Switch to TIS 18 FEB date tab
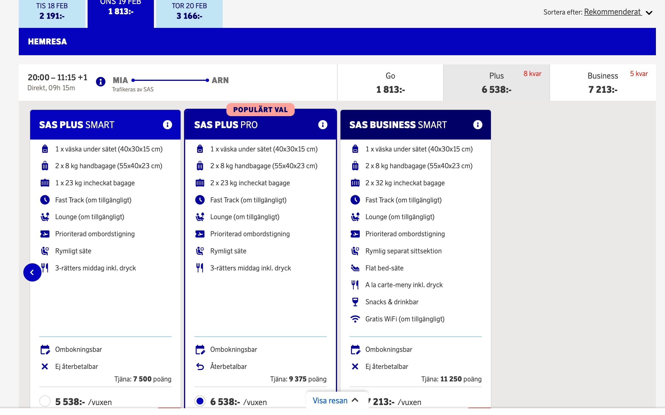Screen dimensions: 665x415 click(x=52, y=12)
